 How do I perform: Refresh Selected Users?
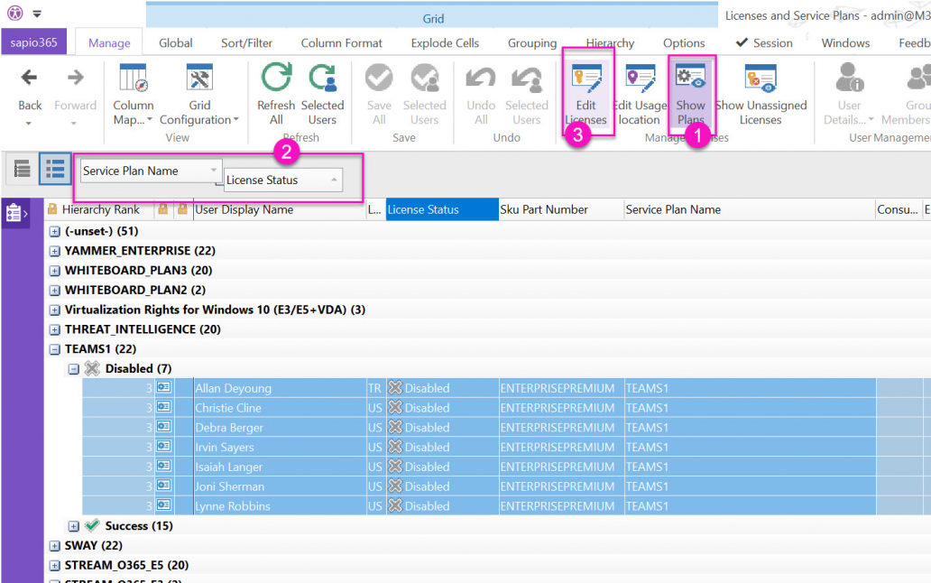point(322,95)
